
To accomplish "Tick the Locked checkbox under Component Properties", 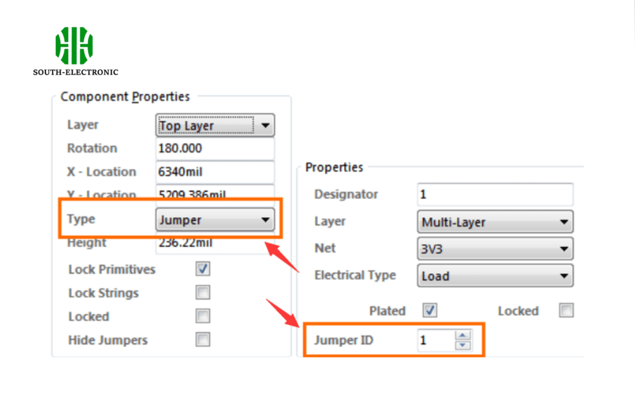I will click(x=203, y=316).
